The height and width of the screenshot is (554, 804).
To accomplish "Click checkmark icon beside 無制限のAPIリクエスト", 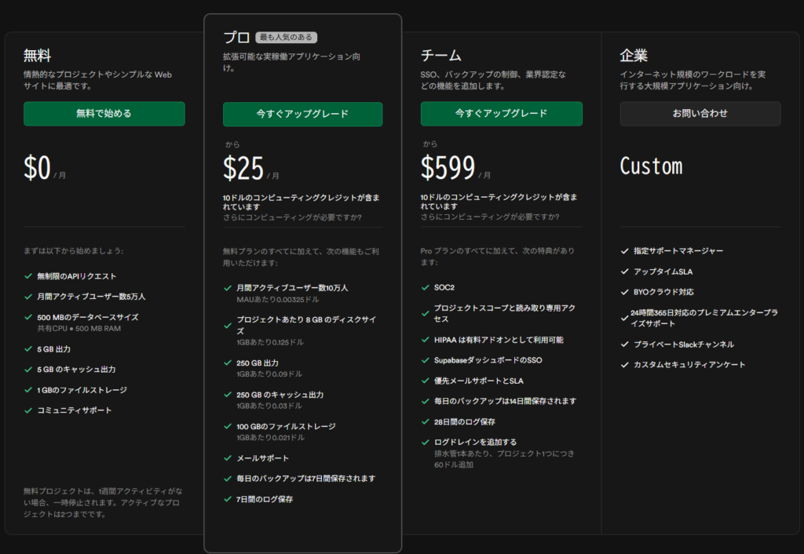I will click(x=28, y=276).
